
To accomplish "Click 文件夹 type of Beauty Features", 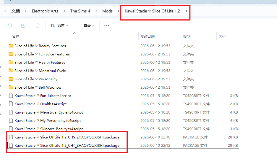I will point(188,46).
